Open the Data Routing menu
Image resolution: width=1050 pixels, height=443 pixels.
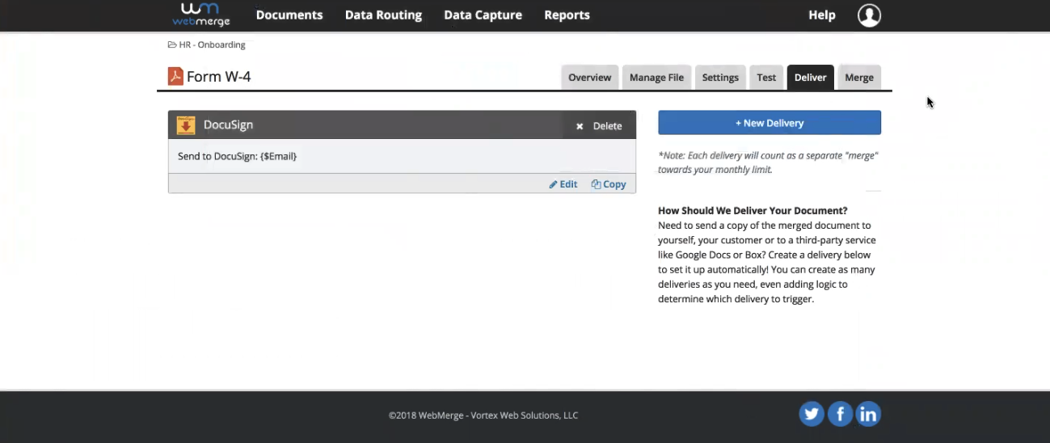click(383, 15)
